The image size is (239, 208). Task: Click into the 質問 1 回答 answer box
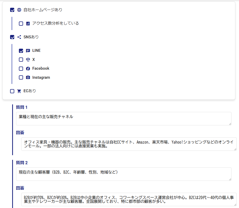click(128, 144)
